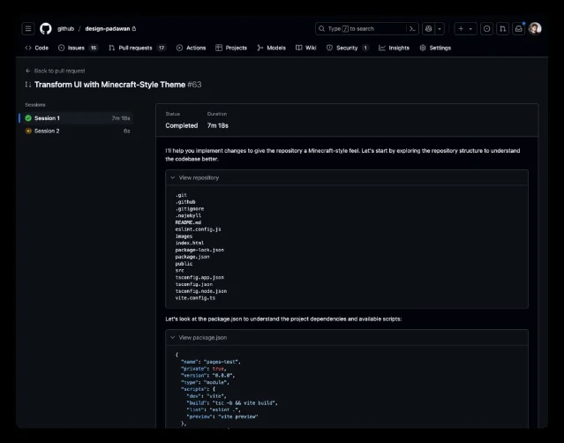Switch to the Models tab

[x=271, y=48]
